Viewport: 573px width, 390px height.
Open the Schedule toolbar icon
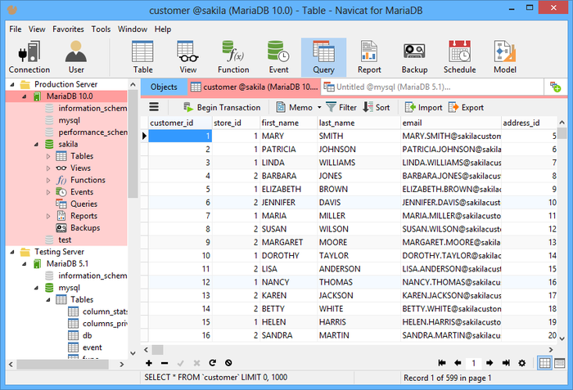click(460, 57)
